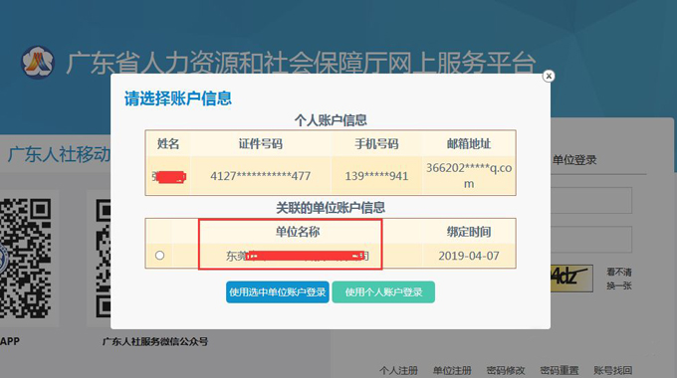
Task: Click the mobile APP QR code
Action: click(25, 258)
